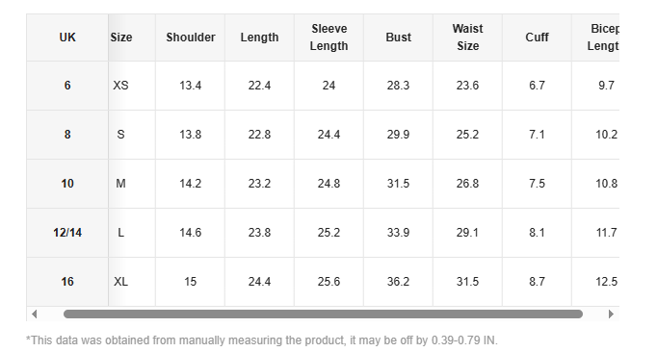
Task: Click the 36.2 bust value cell
Action: [398, 281]
